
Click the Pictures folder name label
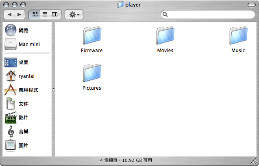[x=92, y=88]
